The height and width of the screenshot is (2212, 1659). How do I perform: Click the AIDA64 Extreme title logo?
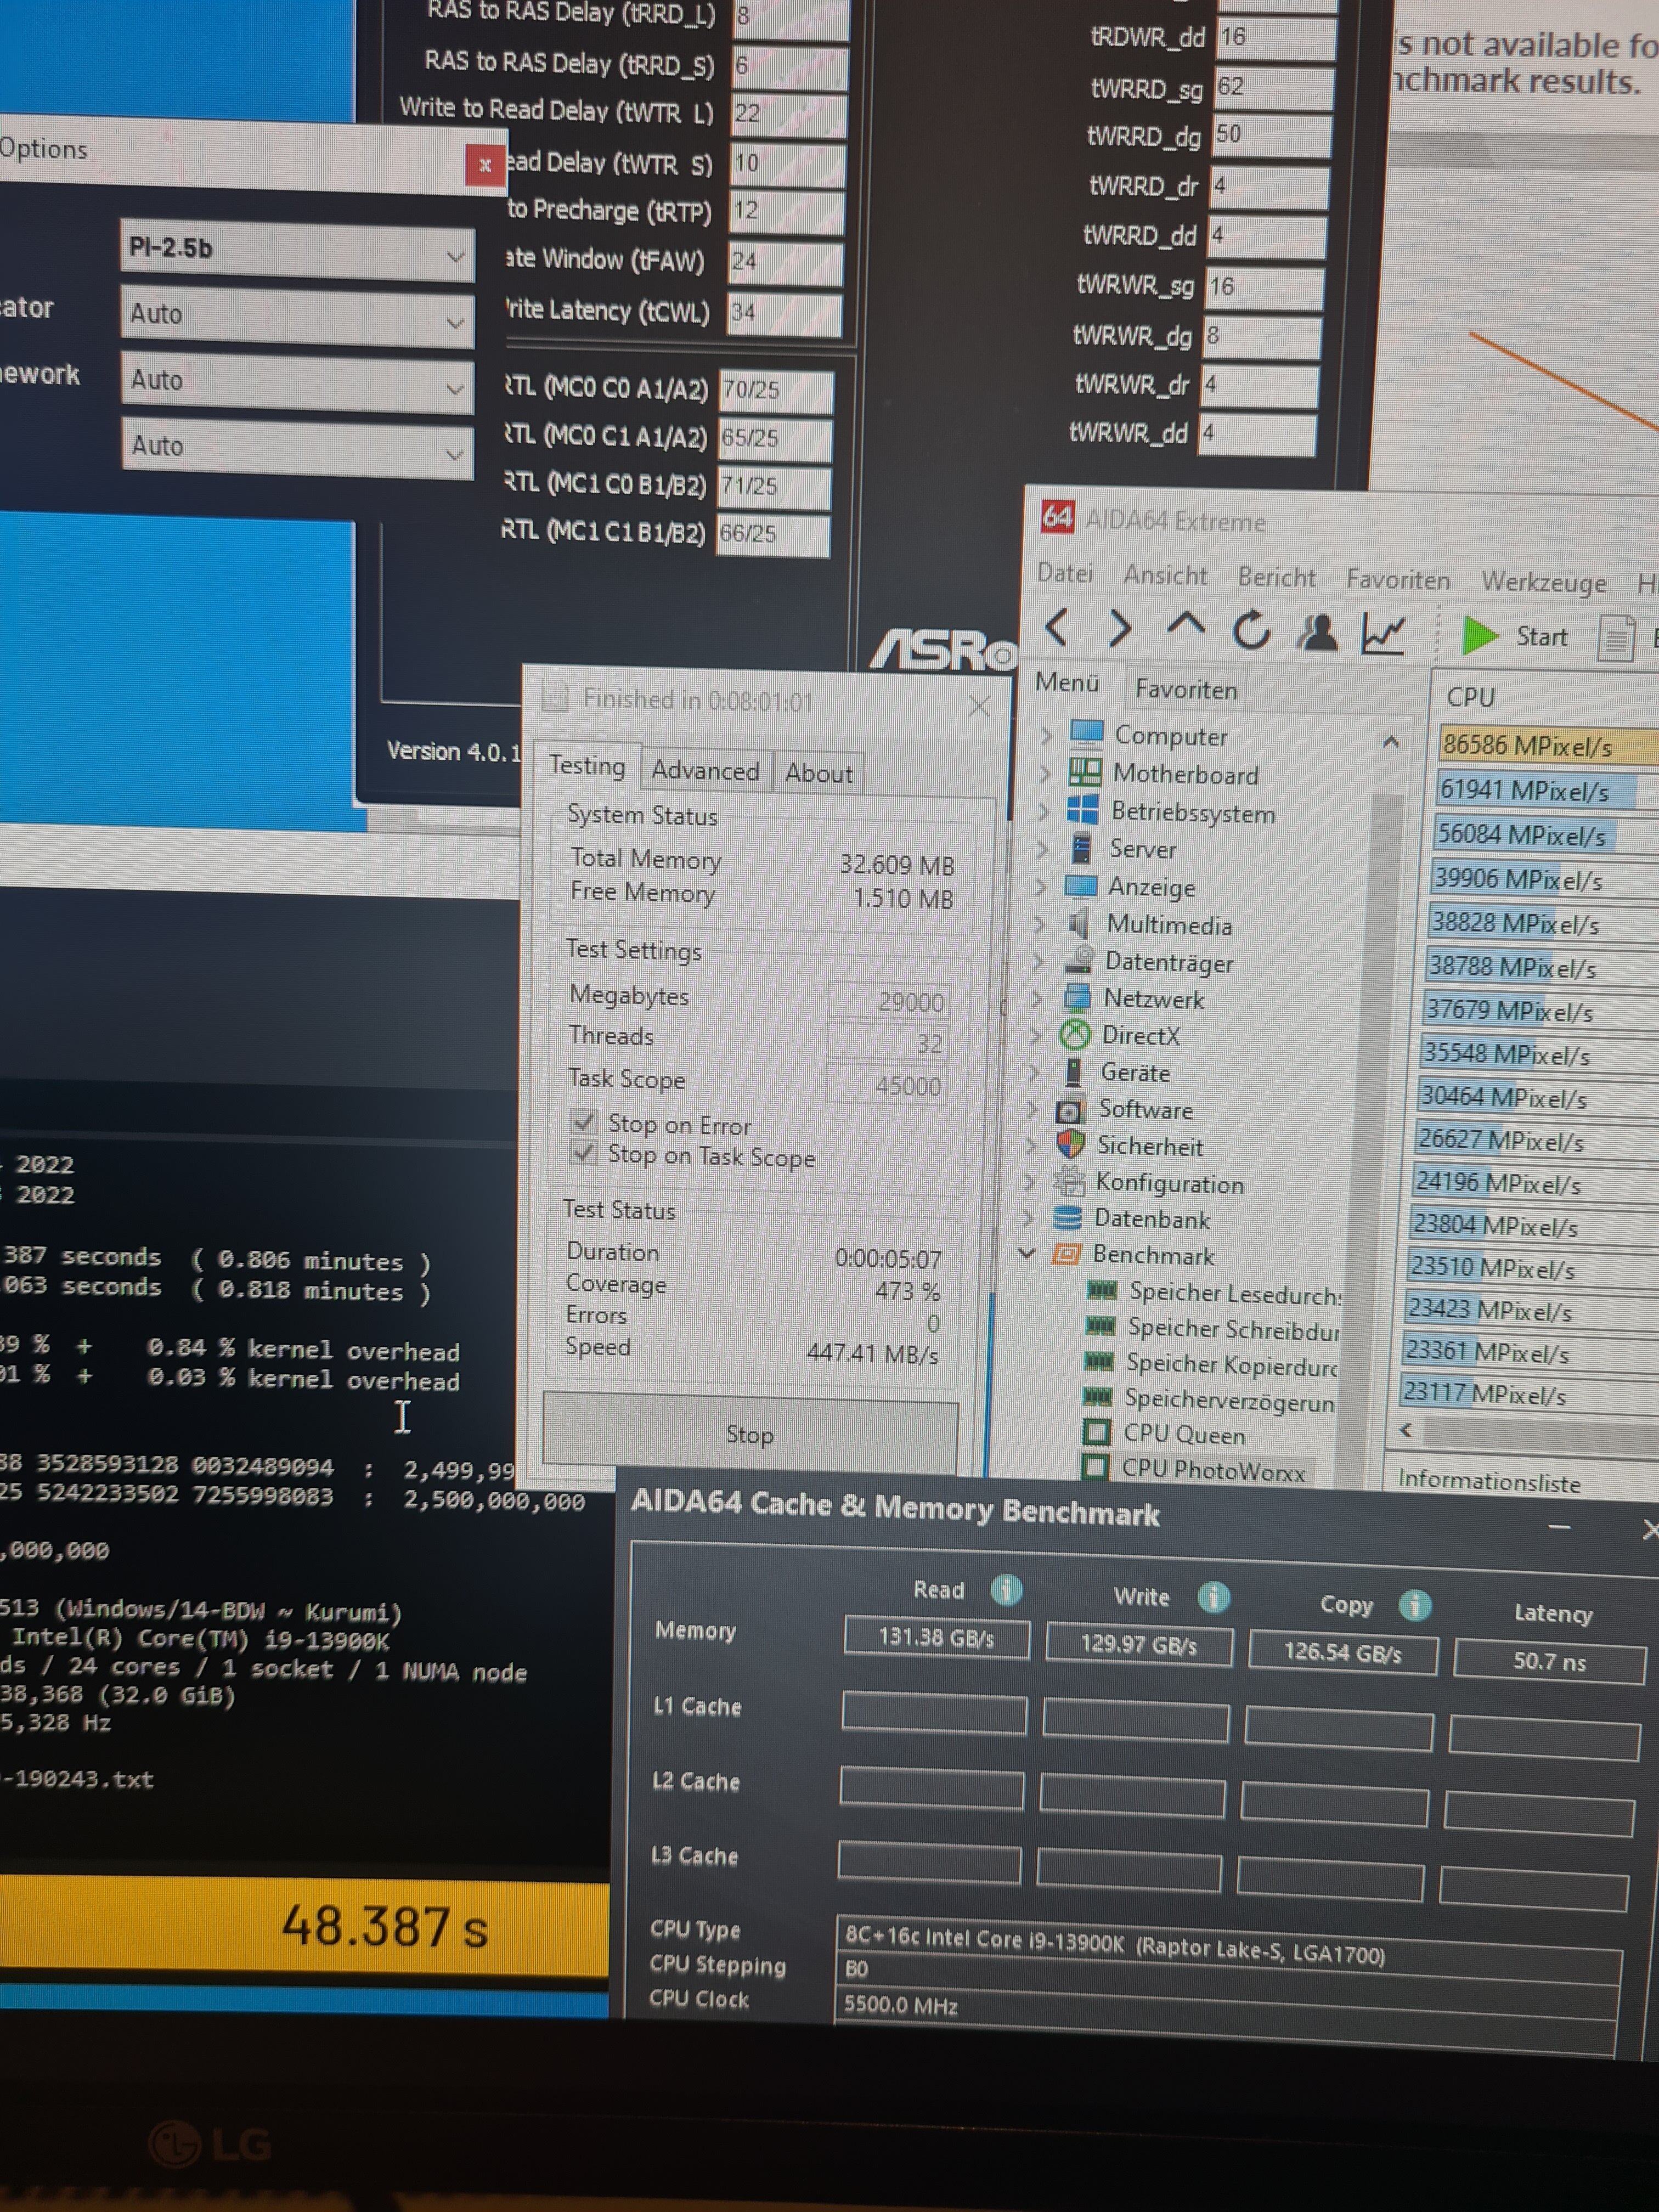point(1057,517)
